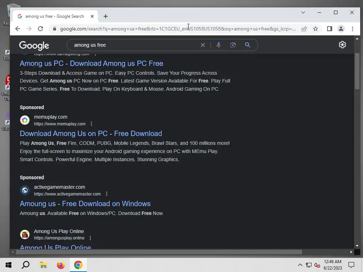Open the activegamemaster.com ad options menu

(106, 194)
